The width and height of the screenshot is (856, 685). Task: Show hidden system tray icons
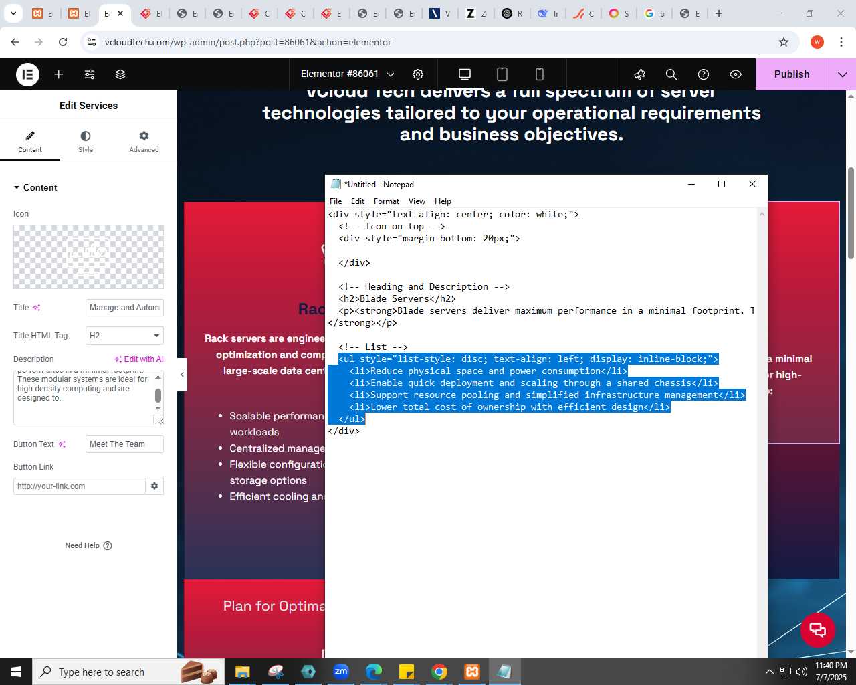769,672
